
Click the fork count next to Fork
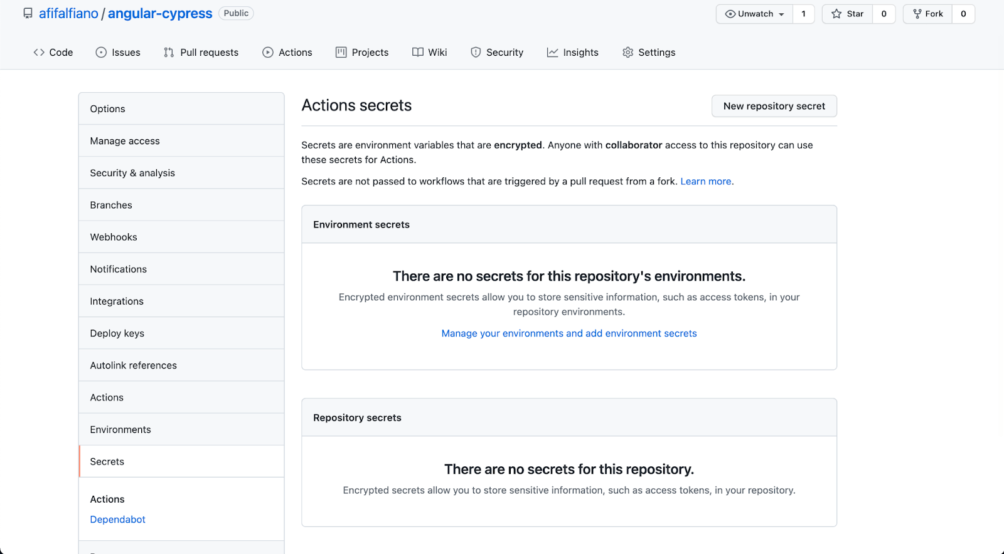coord(964,14)
